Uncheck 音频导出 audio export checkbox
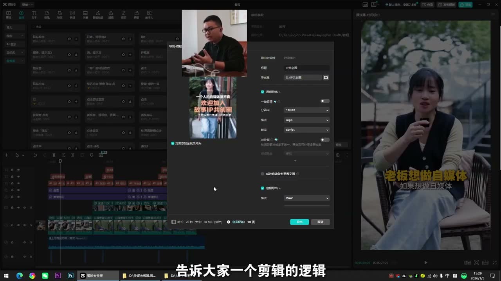Screen dimensions: 501x281 tap(263, 188)
